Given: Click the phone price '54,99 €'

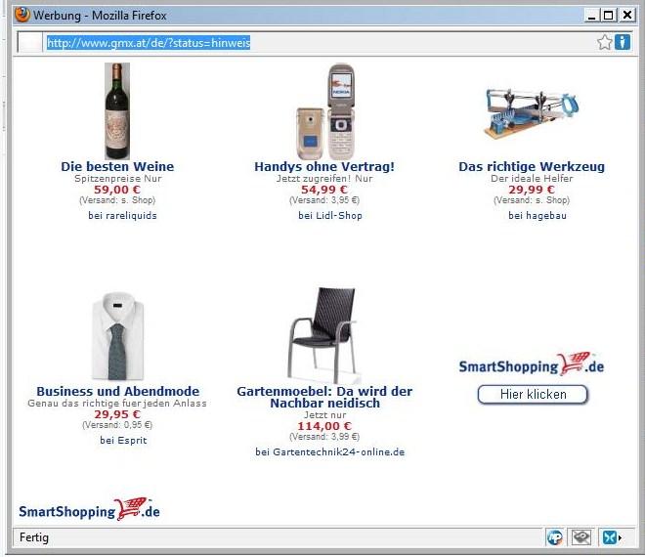Looking at the screenshot, I should [324, 190].
